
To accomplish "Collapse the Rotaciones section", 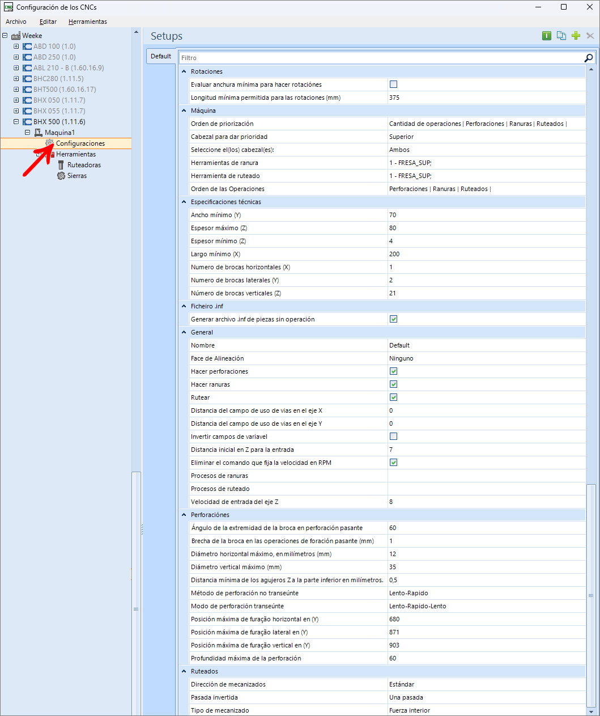I will [x=184, y=71].
